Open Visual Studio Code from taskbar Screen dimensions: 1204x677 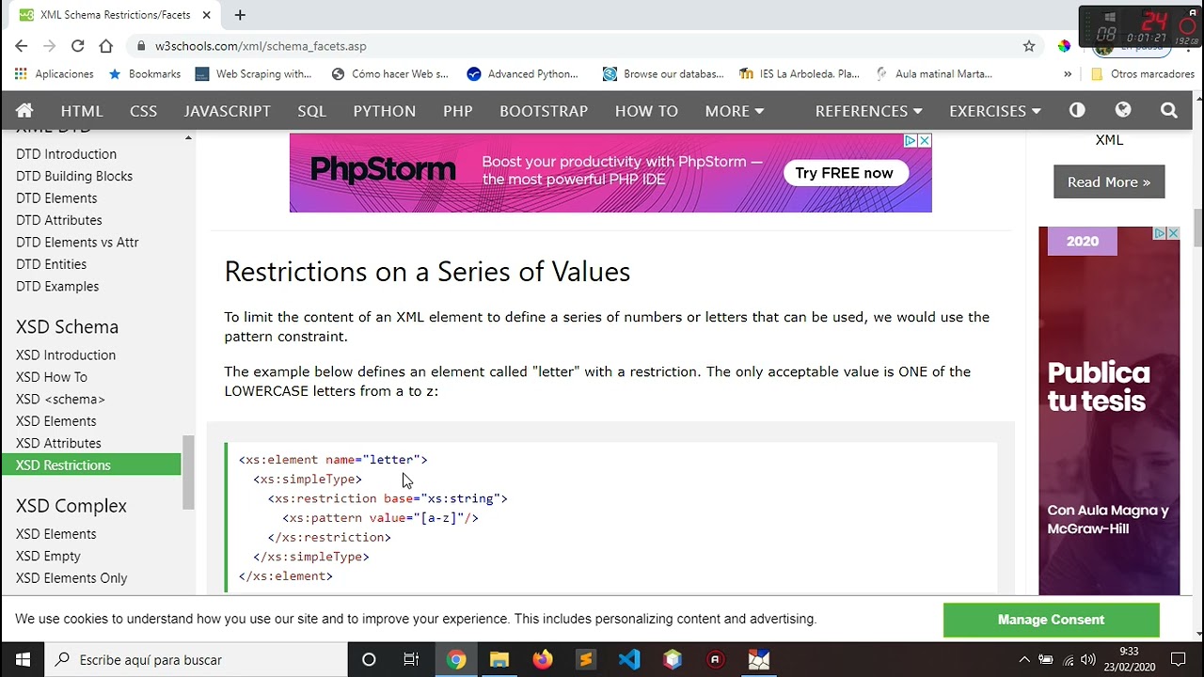(628, 659)
